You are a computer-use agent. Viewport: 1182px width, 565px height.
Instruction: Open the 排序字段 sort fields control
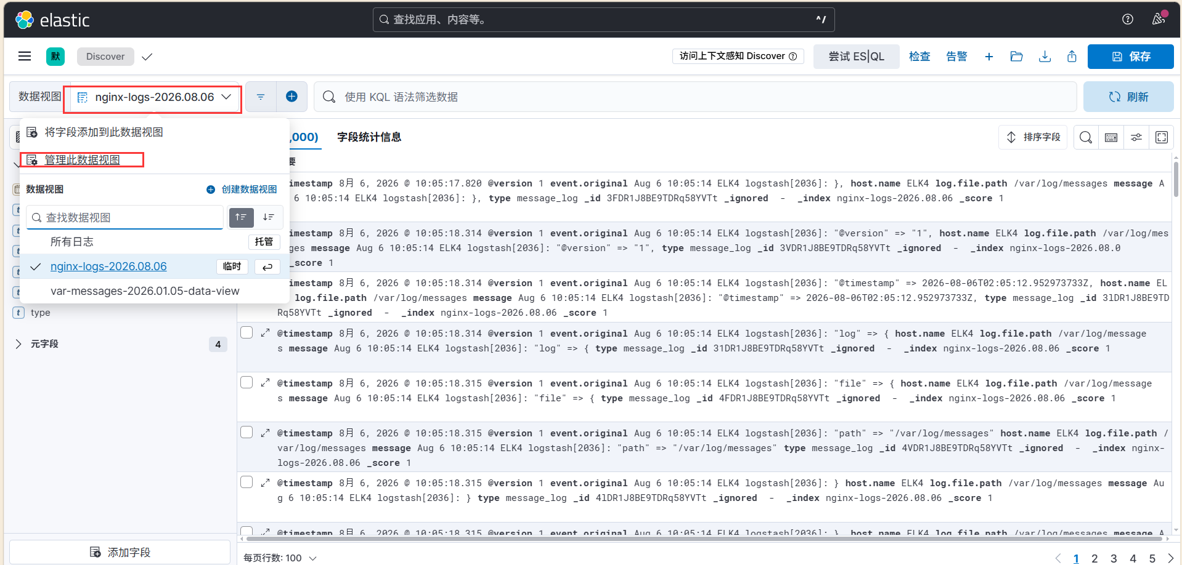[x=1033, y=137]
